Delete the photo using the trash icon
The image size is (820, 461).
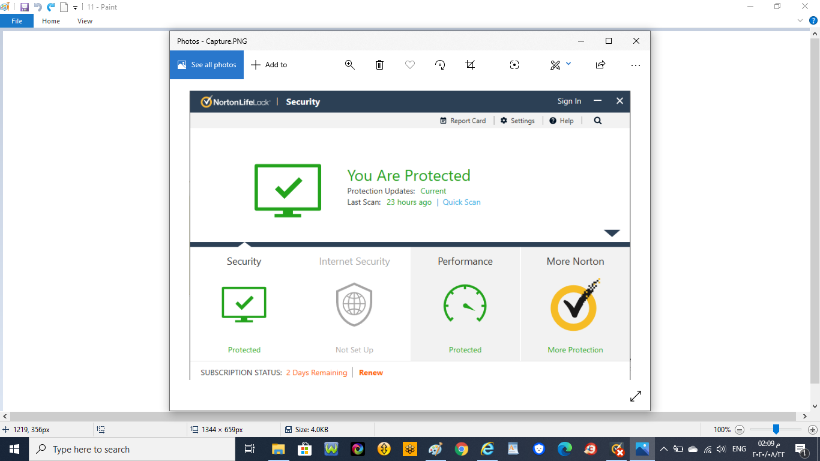[380, 65]
